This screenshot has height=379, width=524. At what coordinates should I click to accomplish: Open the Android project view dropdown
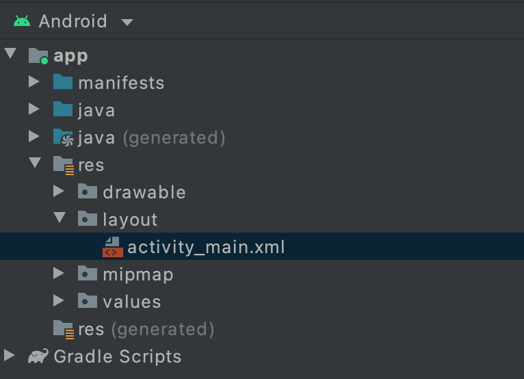(127, 22)
